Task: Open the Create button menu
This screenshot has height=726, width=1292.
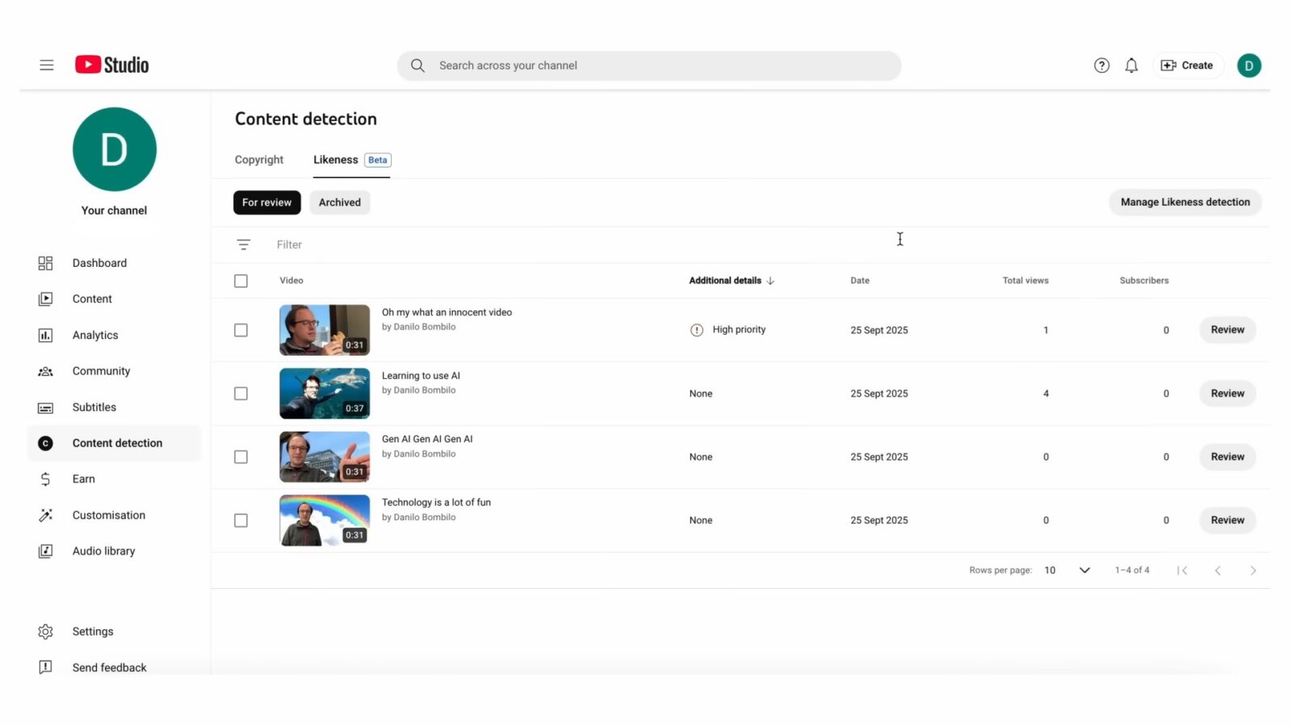Action: (1187, 65)
